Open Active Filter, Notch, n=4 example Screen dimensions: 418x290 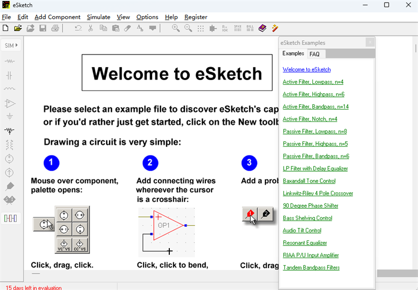click(x=310, y=119)
